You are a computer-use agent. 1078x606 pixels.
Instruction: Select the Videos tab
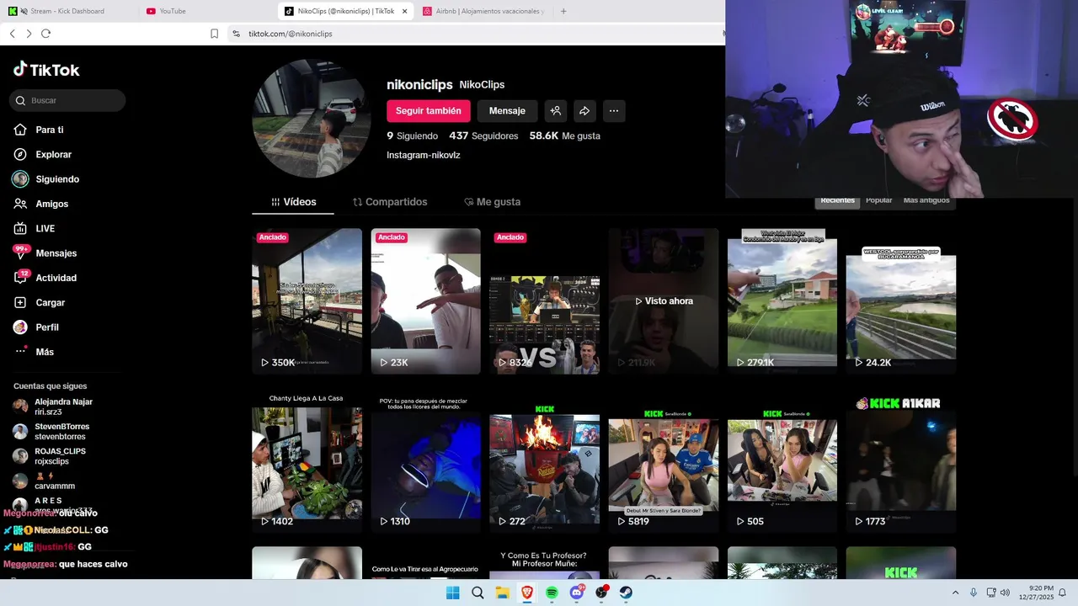point(293,202)
